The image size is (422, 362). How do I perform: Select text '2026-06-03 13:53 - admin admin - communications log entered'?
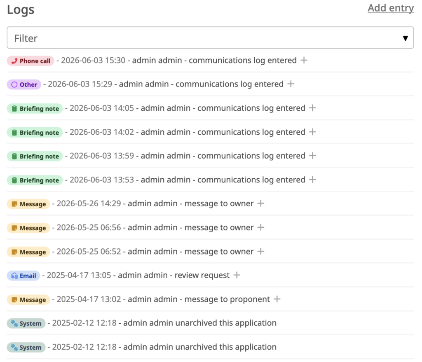(x=188, y=180)
